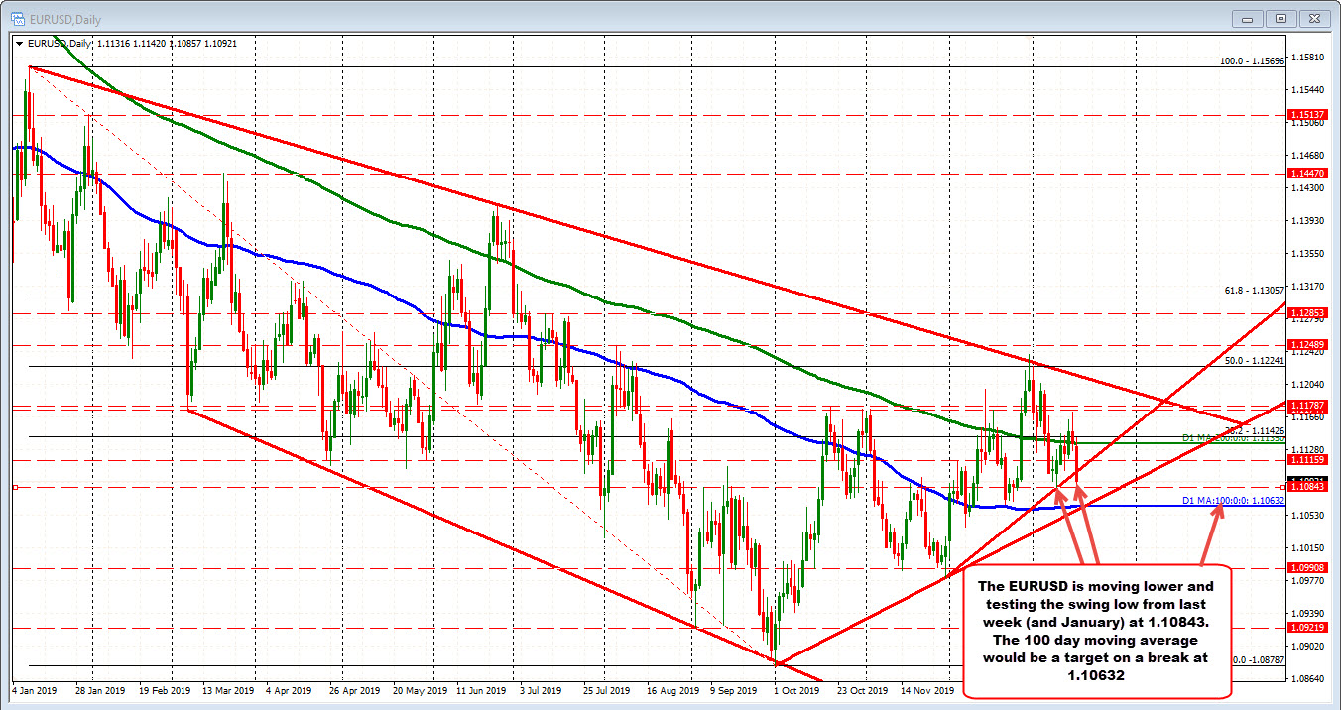This screenshot has height=710, width=1341.
Task: Click the 1.09908 red price level label
Action: coord(1306,567)
